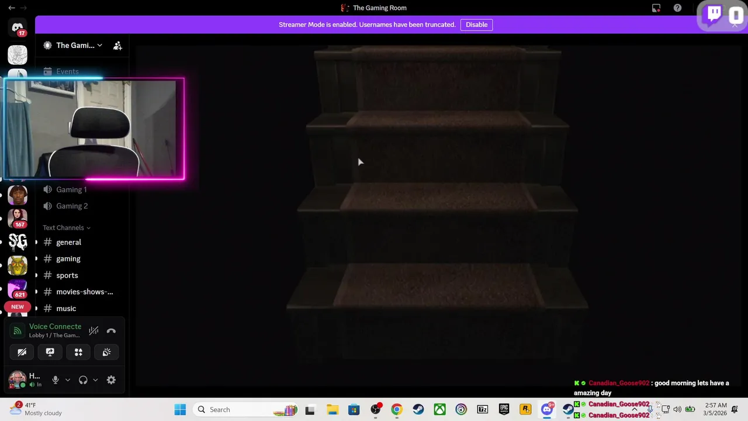The height and width of the screenshot is (421, 748).
Task: Open Microsoft Store from taskbar
Action: [354, 409]
